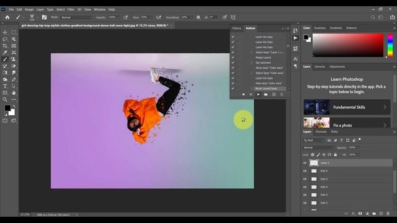This screenshot has width=397, height=223.
Task: Hide the Part 6 layer
Action: coord(305,171)
